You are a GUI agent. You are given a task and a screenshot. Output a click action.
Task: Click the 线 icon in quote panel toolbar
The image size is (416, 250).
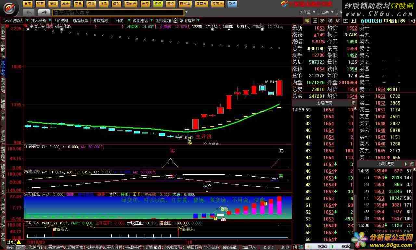[x=330, y=20]
